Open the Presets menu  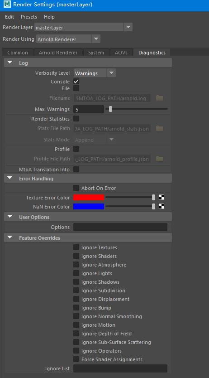29,17
